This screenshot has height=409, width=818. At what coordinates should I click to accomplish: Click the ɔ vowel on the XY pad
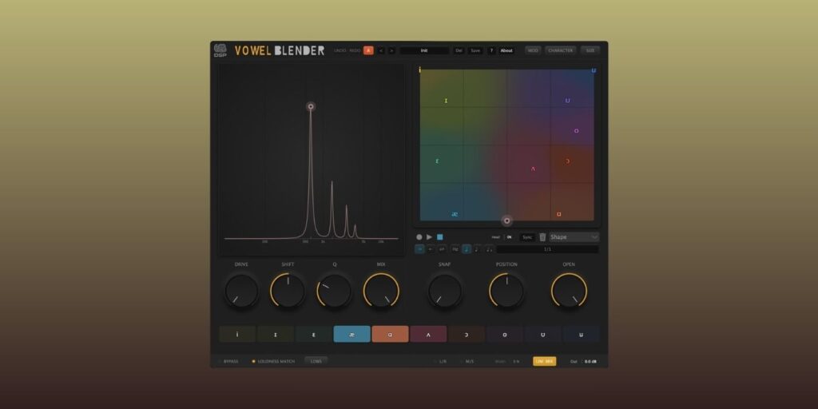click(x=568, y=161)
